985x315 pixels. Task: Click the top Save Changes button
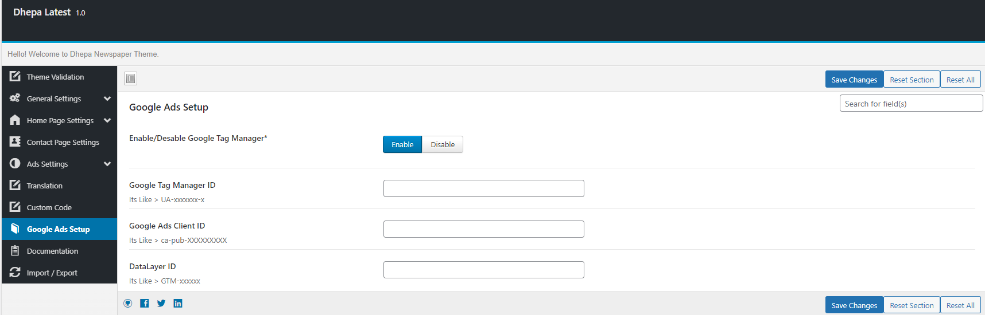(x=854, y=80)
